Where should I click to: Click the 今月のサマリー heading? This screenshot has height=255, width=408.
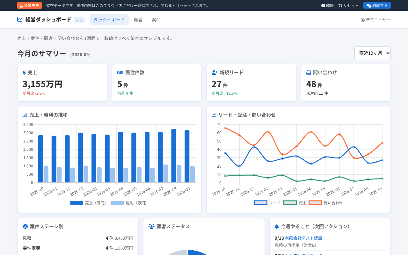point(41,54)
